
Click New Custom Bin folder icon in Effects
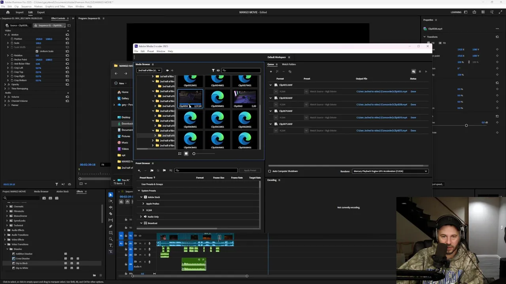tap(94, 275)
